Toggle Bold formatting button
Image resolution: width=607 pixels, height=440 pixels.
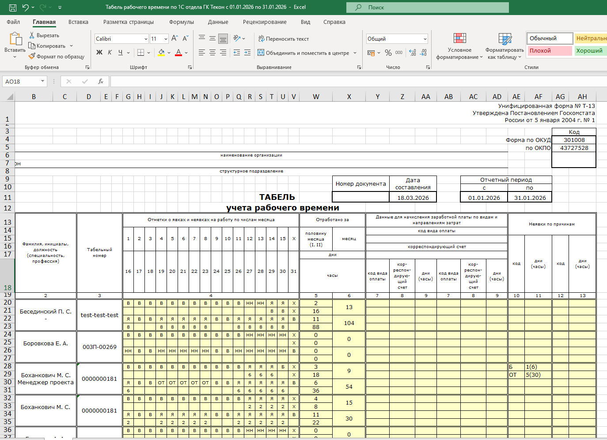[x=99, y=53]
